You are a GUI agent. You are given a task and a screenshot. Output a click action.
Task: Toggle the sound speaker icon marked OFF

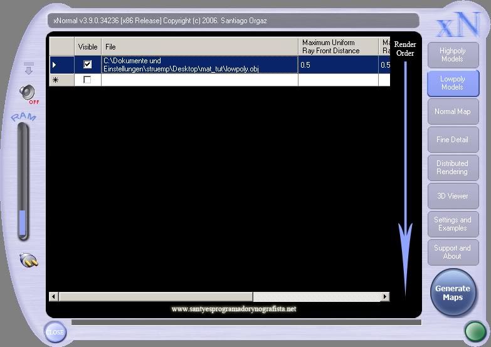click(28, 93)
